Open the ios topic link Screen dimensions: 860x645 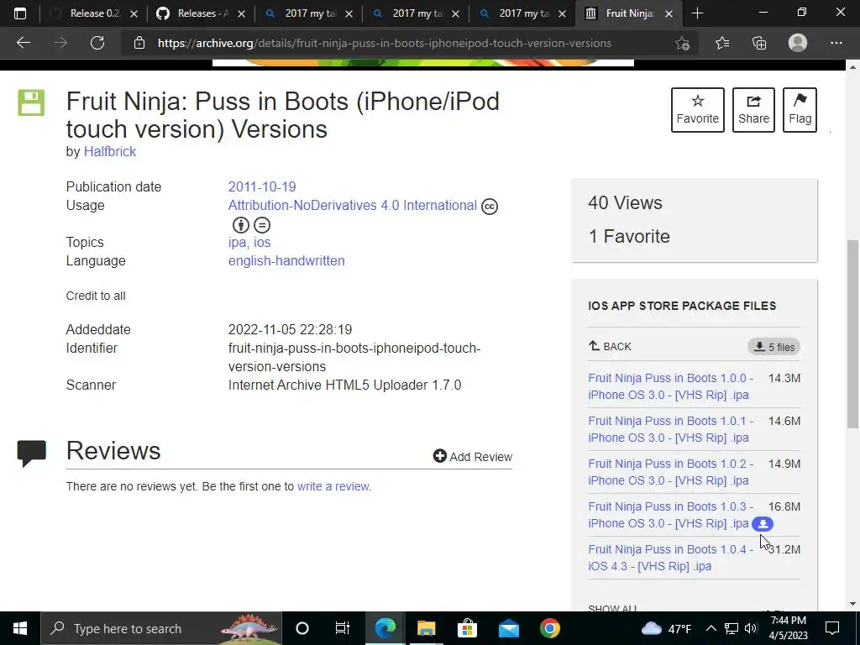click(x=262, y=243)
